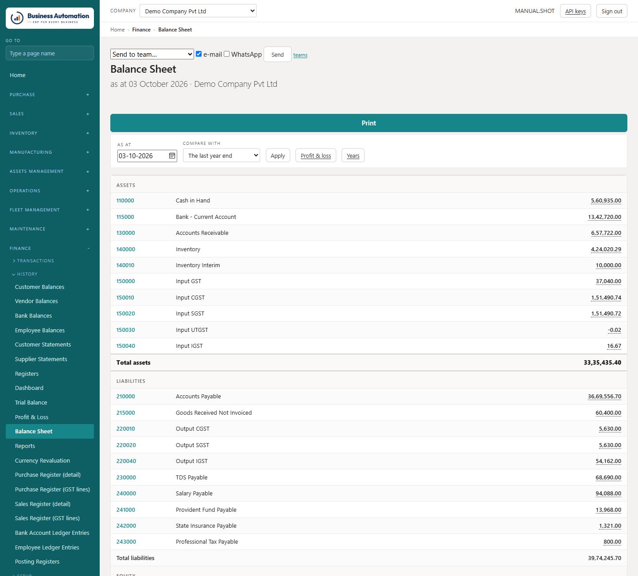This screenshot has width=638, height=576.
Task: Collapse the History subsection
Action: 25,274
